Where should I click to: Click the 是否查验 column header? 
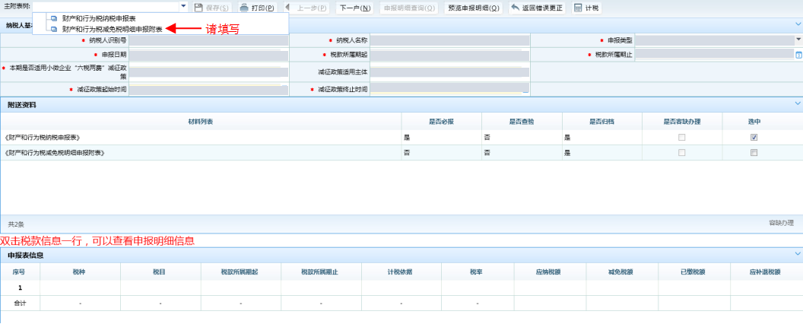coord(522,121)
